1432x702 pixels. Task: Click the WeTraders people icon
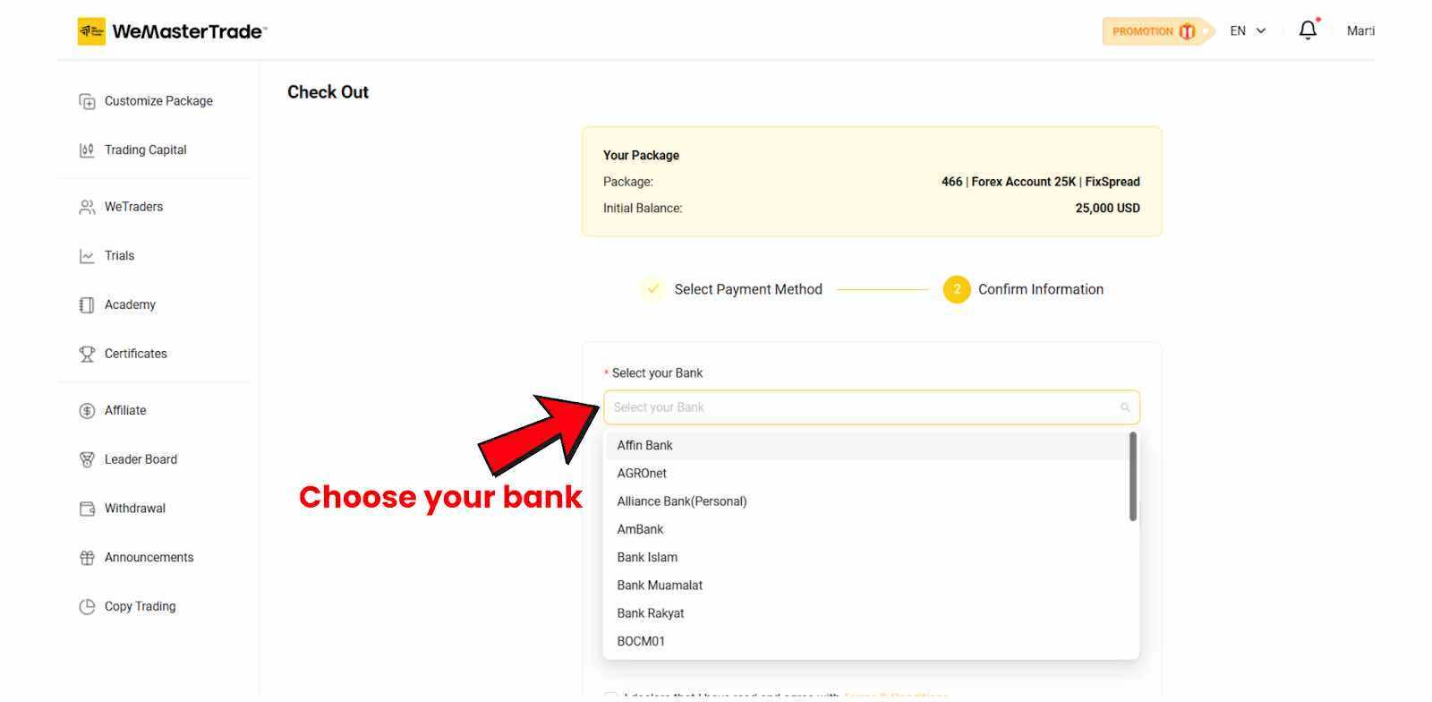(87, 207)
